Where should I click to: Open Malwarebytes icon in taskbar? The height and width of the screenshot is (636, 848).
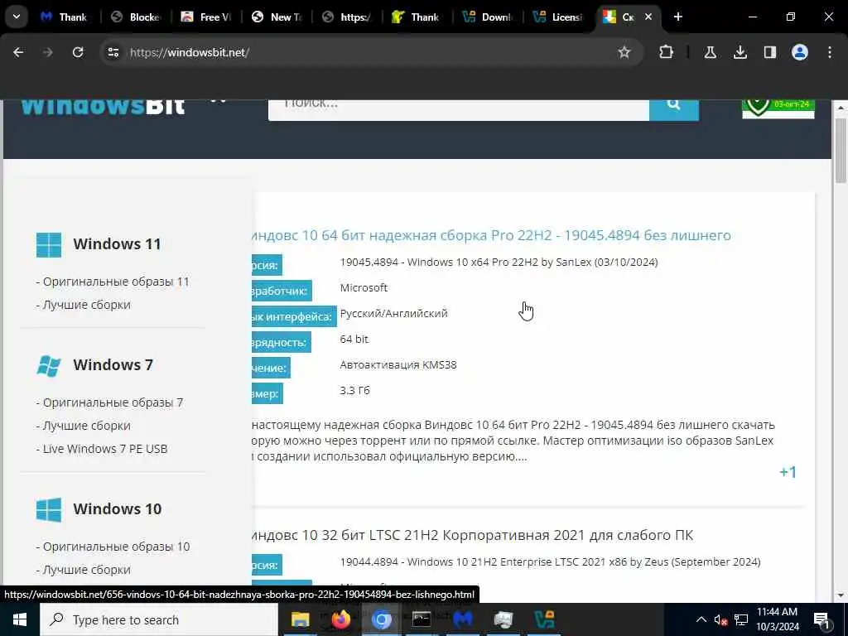(462, 619)
